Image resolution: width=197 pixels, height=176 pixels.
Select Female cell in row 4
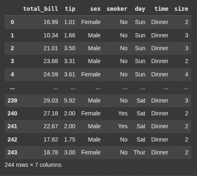(x=91, y=74)
